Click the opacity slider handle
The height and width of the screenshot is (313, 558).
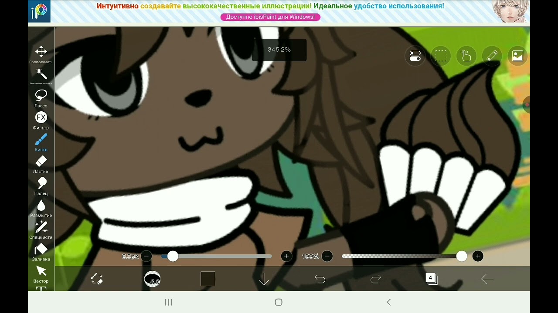(x=462, y=256)
